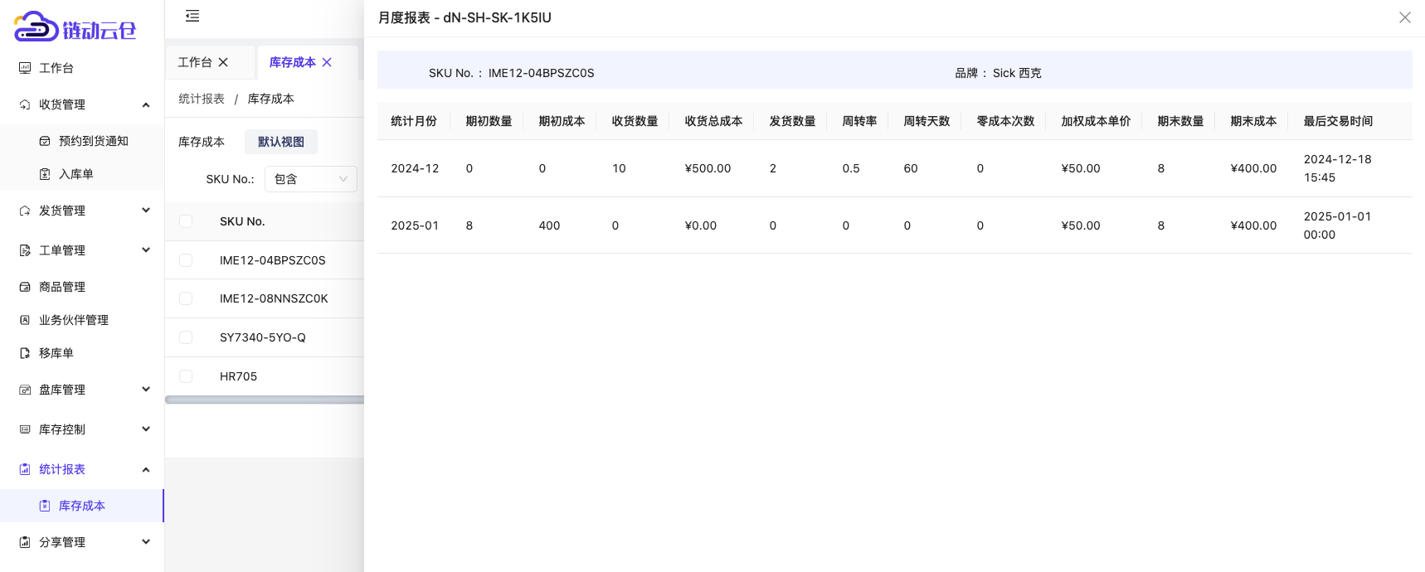Click the 工单管理 icon

coord(25,250)
